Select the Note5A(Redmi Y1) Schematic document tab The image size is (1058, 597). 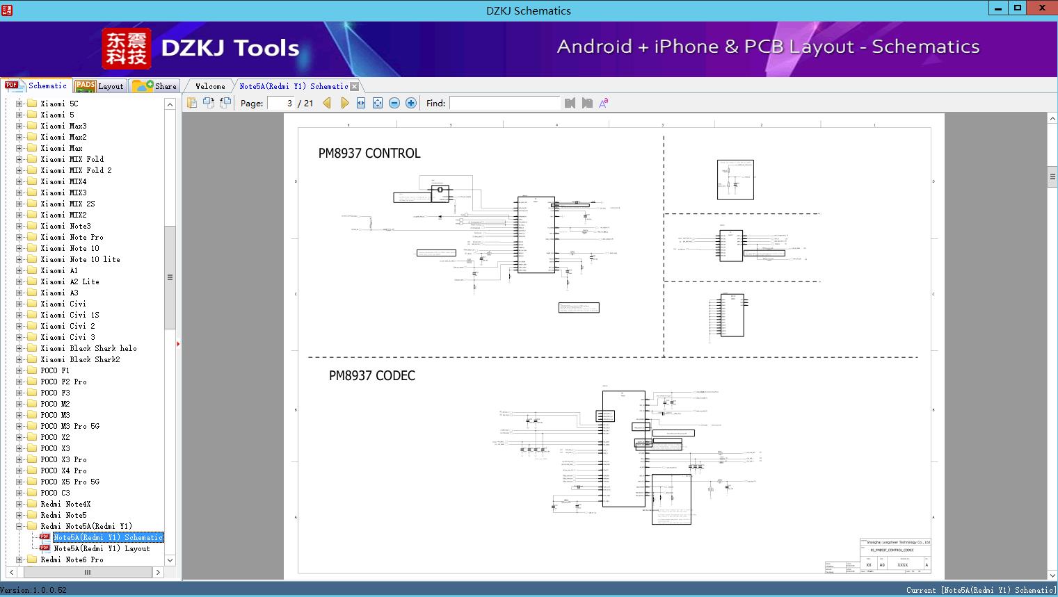click(294, 86)
